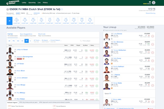Filter by the BKN @ OKC game

[x=74, y=21]
